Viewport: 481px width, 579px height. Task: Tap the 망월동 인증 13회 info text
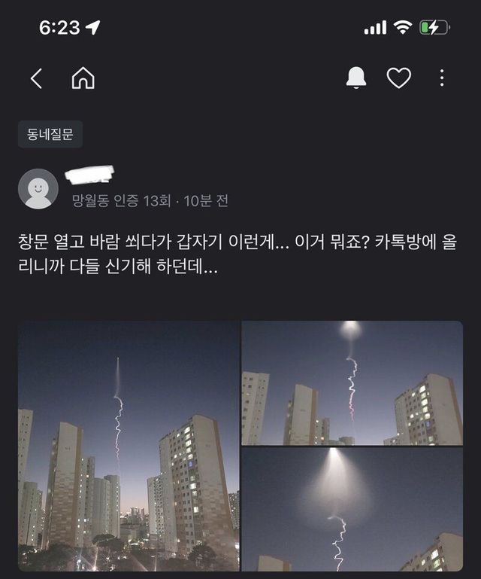pos(121,201)
